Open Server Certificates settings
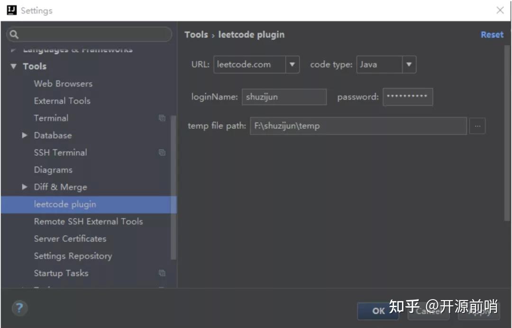 [70, 239]
